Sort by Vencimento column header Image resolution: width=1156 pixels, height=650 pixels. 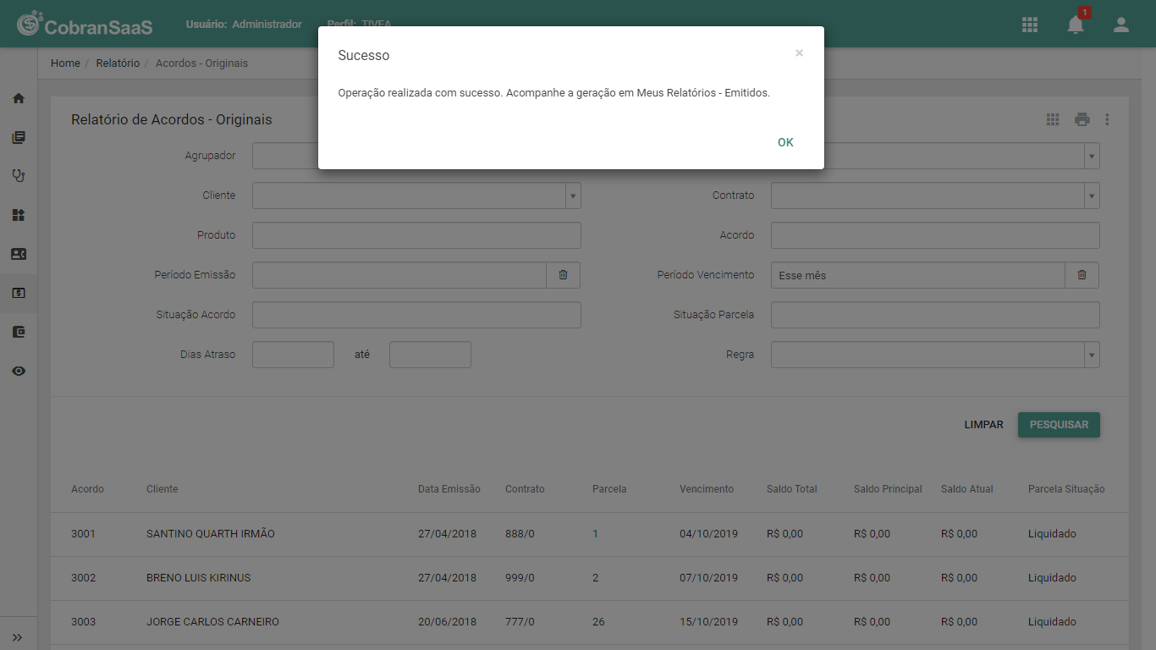point(707,489)
